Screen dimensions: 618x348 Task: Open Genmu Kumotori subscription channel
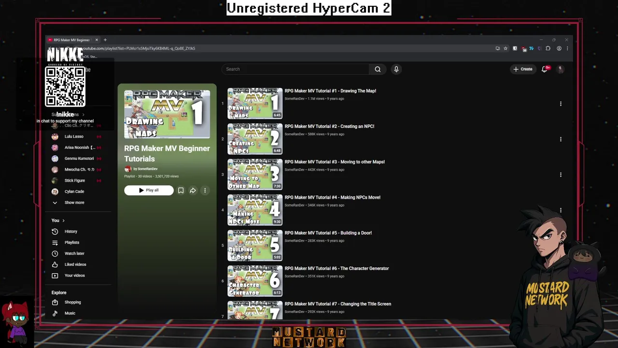point(79,159)
